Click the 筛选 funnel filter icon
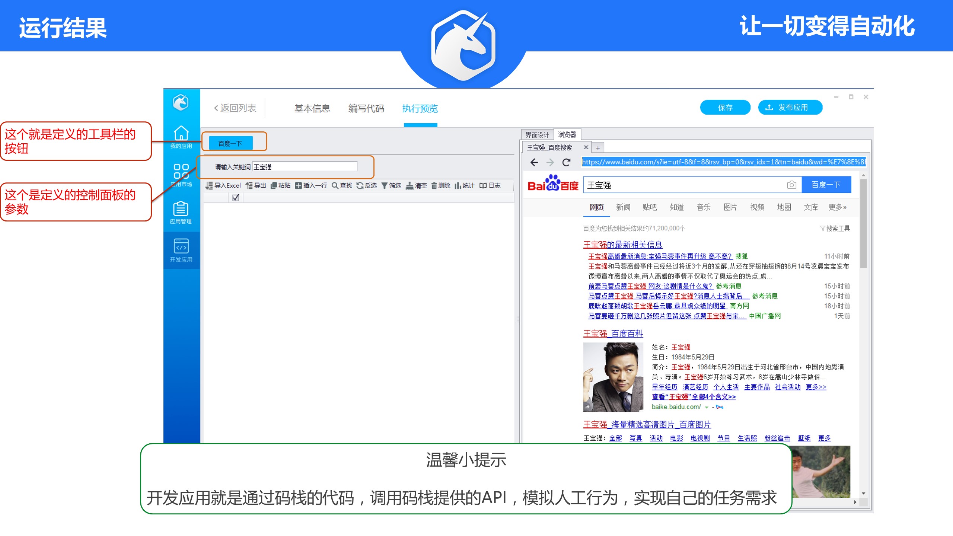 tap(384, 185)
